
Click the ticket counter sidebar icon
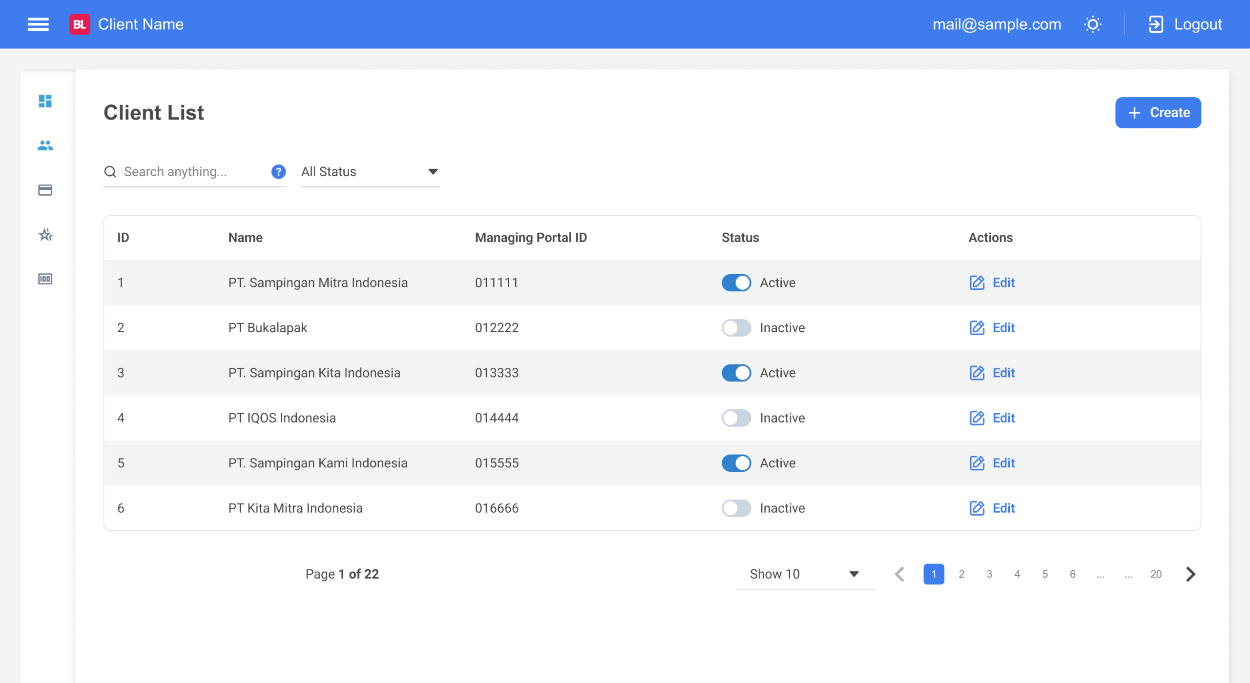(x=45, y=279)
